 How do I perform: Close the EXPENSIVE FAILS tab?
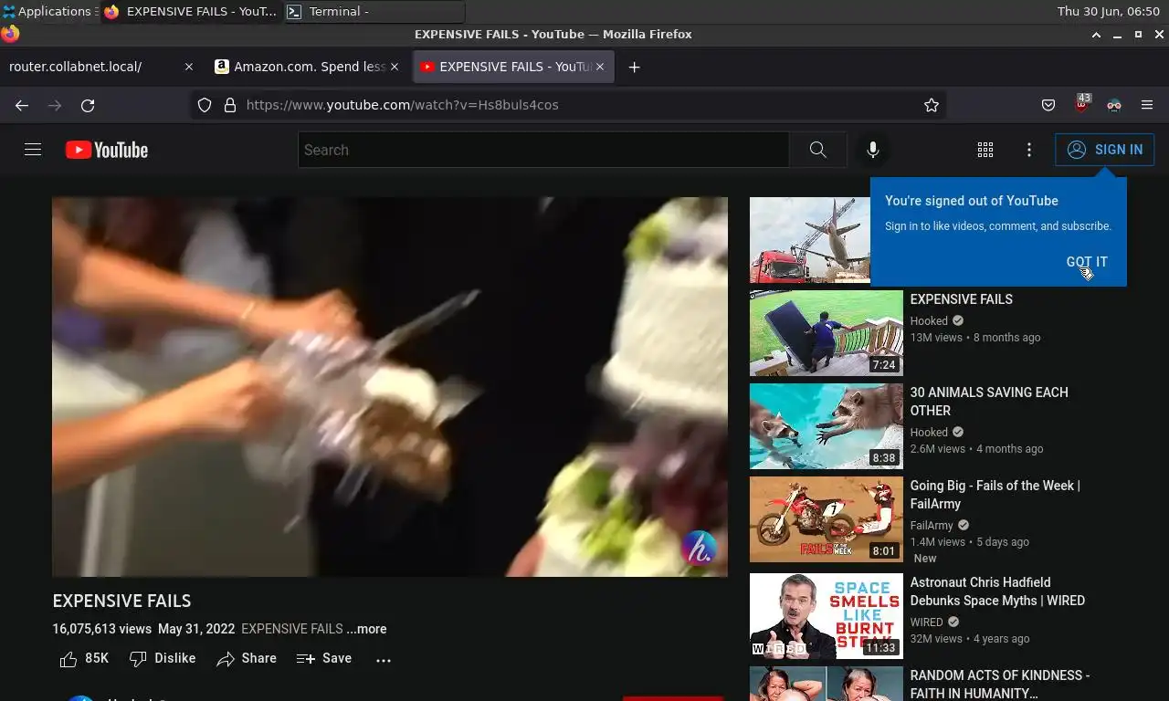pos(600,67)
